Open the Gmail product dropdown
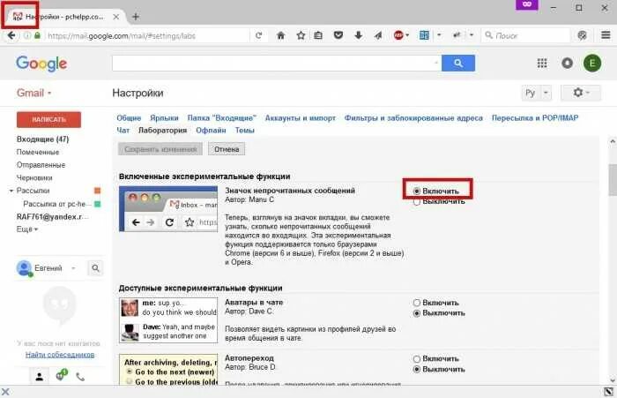Image resolution: width=617 pixels, height=398 pixels. click(x=33, y=94)
